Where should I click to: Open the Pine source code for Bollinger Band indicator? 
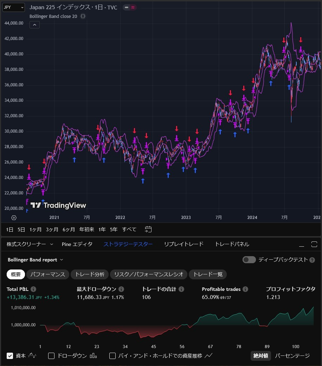coord(83,16)
